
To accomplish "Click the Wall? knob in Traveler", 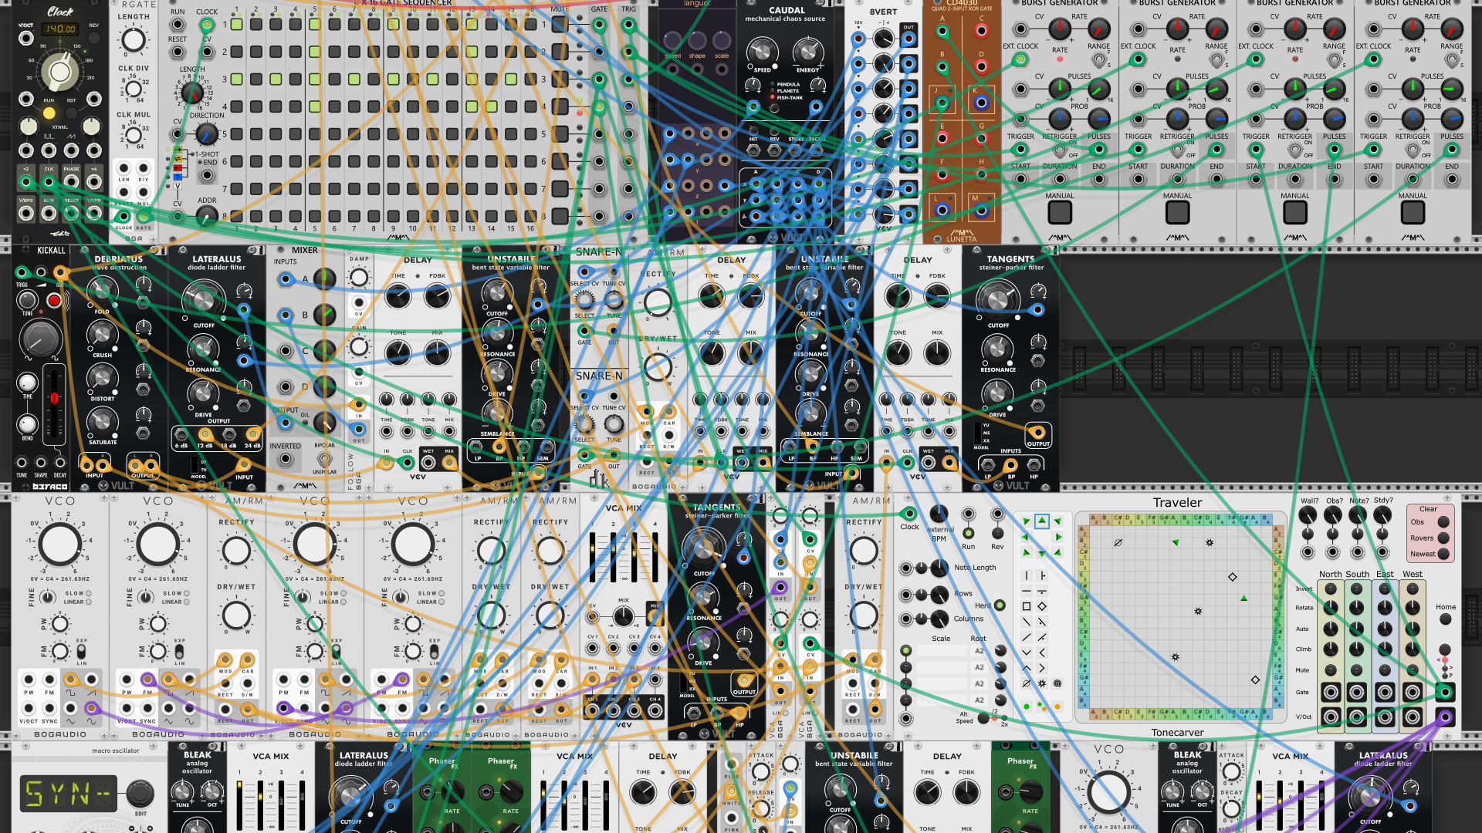I will [x=1308, y=515].
